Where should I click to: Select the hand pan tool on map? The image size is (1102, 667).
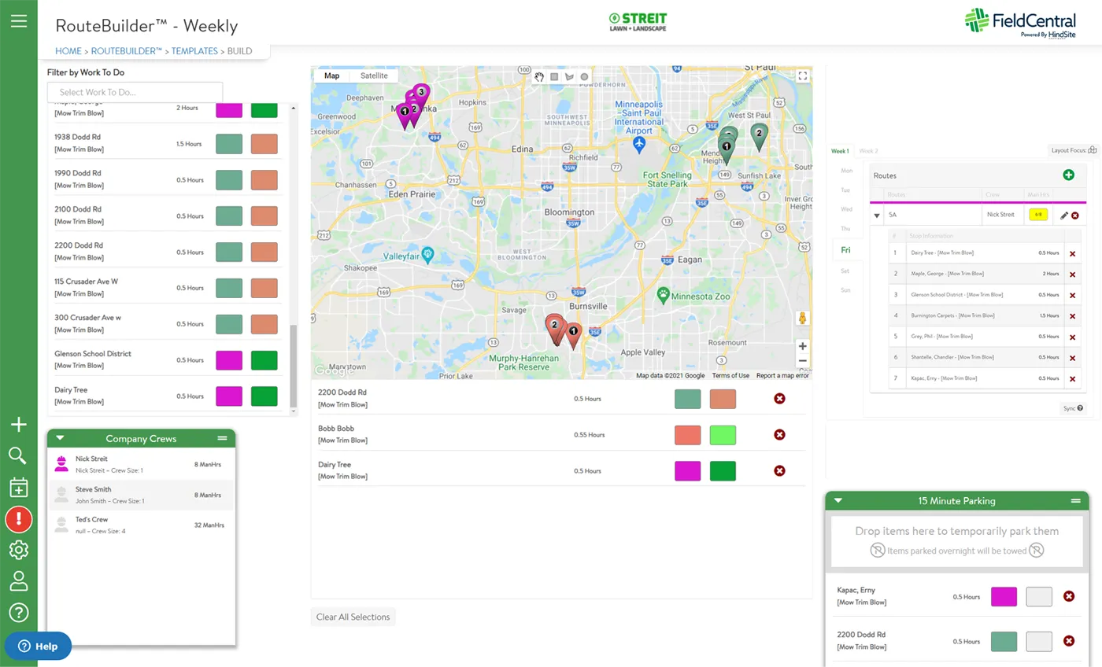(x=540, y=77)
